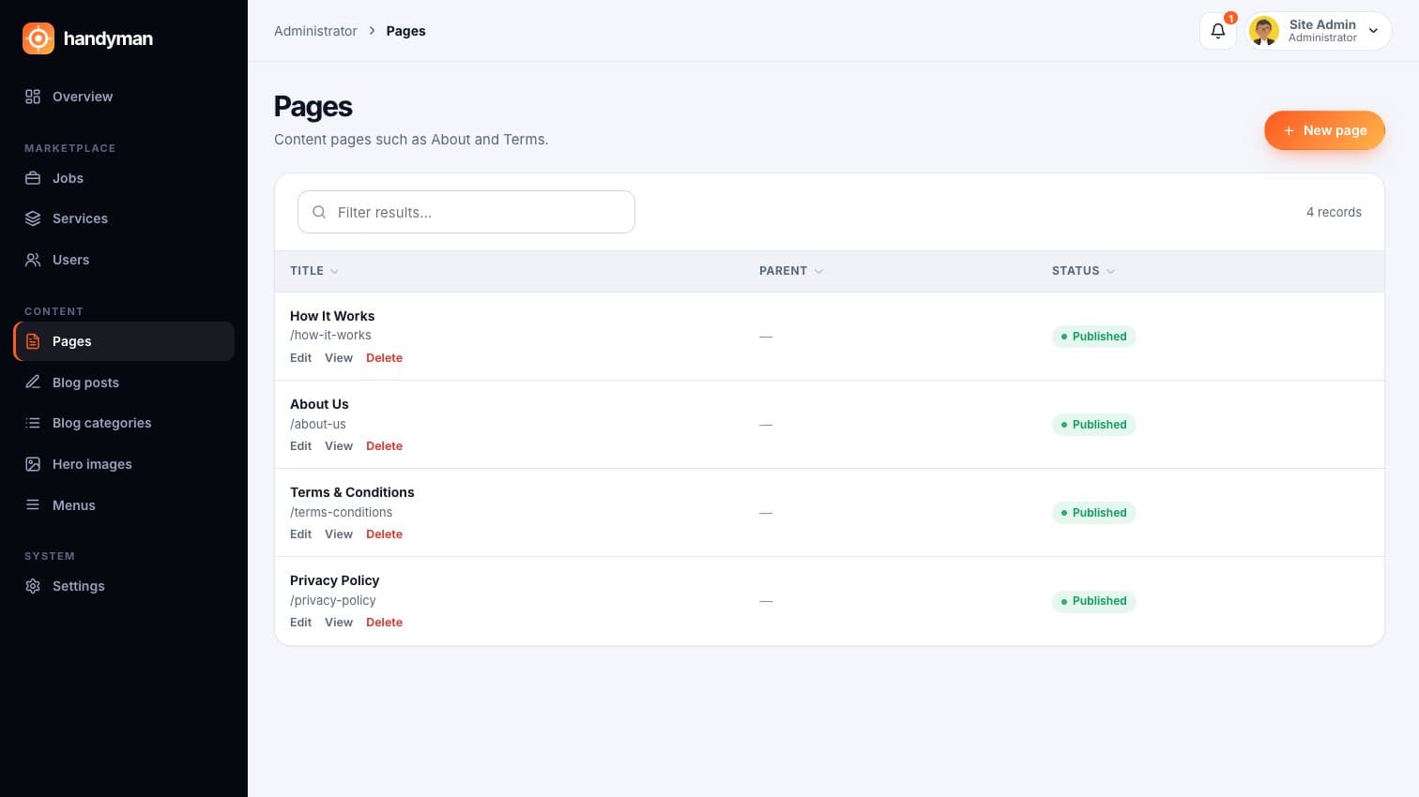
Task: Click the Menus hamburger icon
Action: (33, 504)
